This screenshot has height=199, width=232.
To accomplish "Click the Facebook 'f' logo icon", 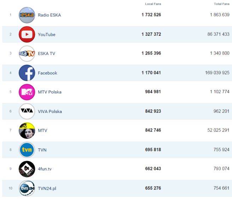I will click(27, 73).
